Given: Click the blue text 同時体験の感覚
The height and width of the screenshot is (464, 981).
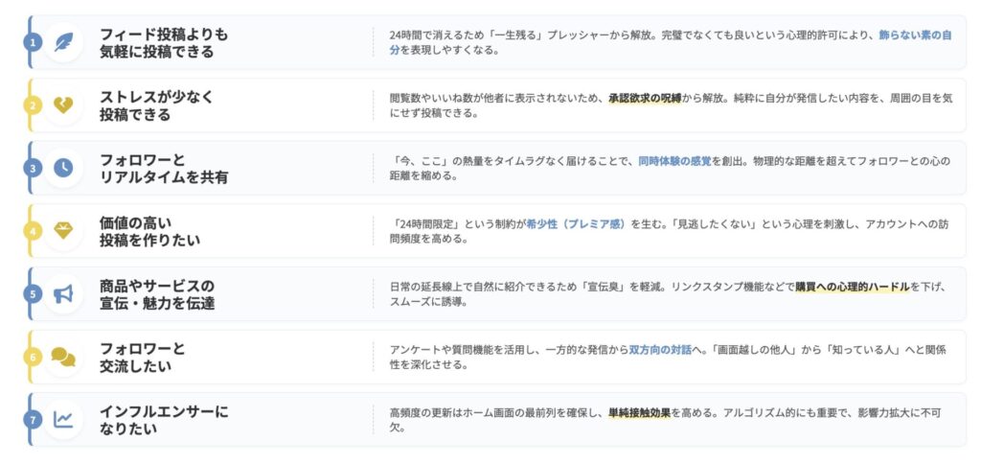Looking at the screenshot, I should click(674, 161).
